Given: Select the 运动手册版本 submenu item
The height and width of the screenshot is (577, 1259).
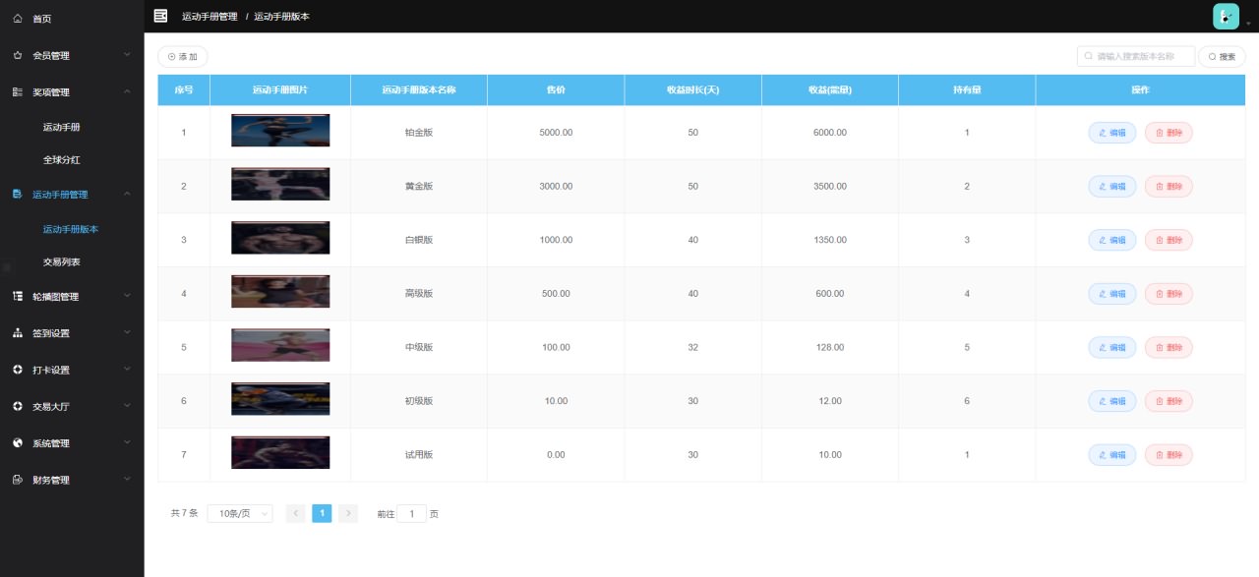Looking at the screenshot, I should point(72,229).
